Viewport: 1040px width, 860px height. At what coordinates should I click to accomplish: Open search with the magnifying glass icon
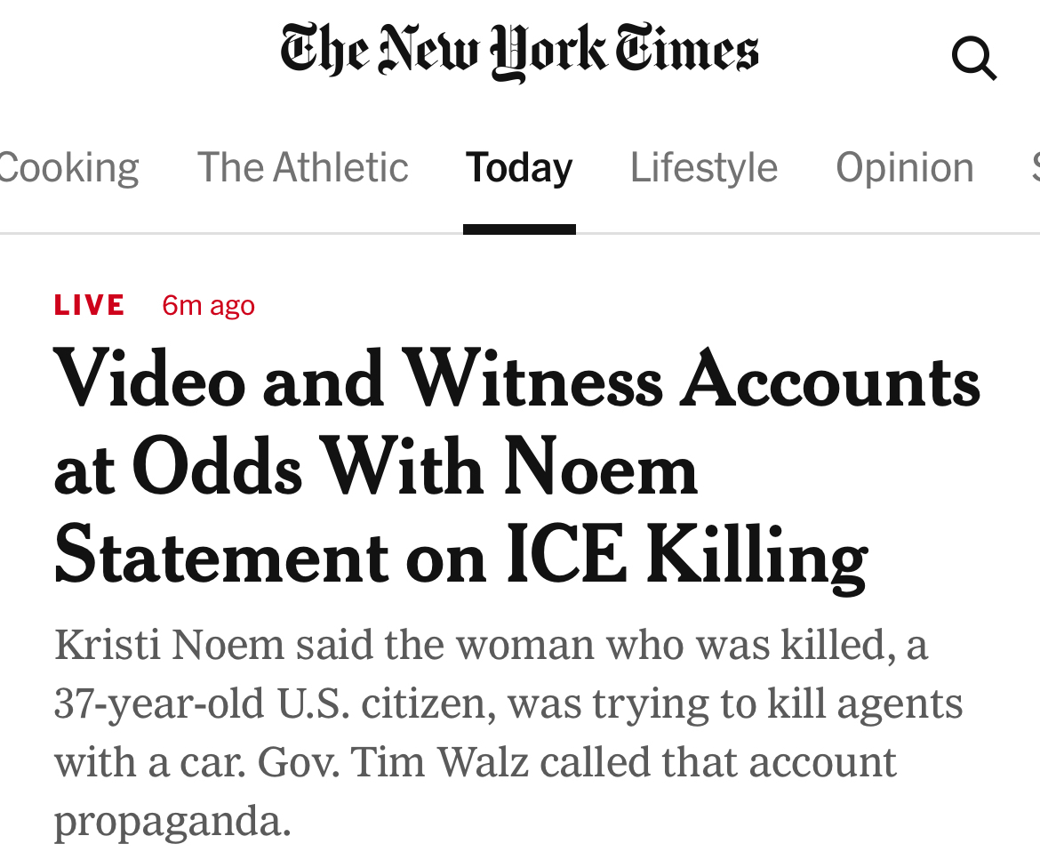[x=973, y=59]
